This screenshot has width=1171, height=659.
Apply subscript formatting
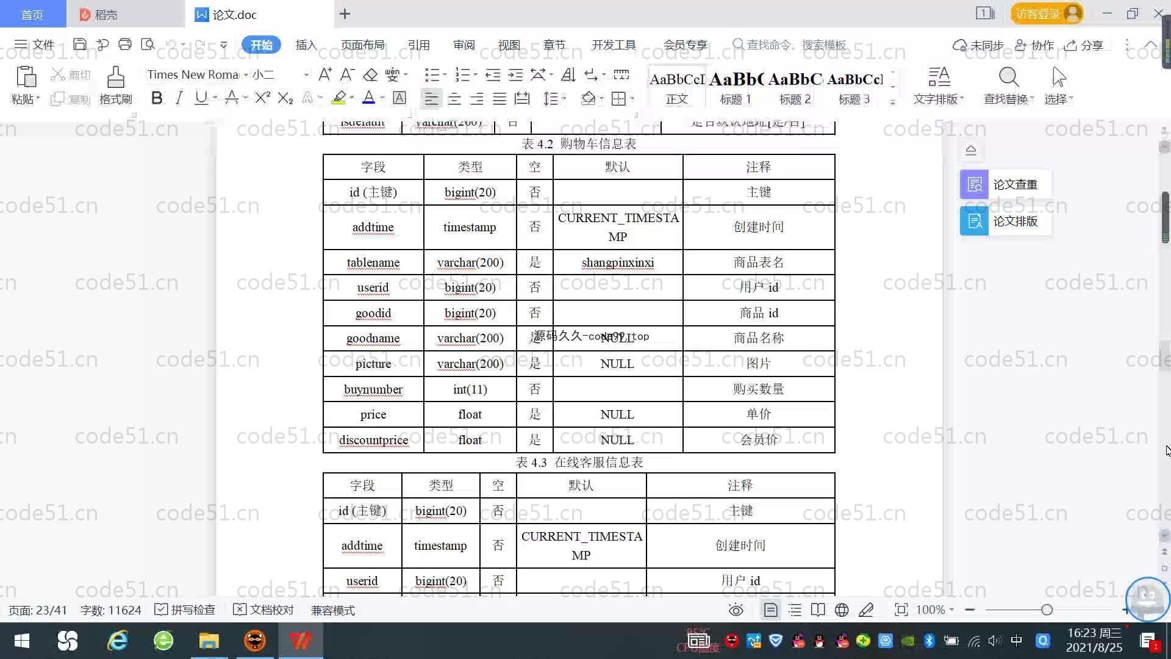(285, 98)
